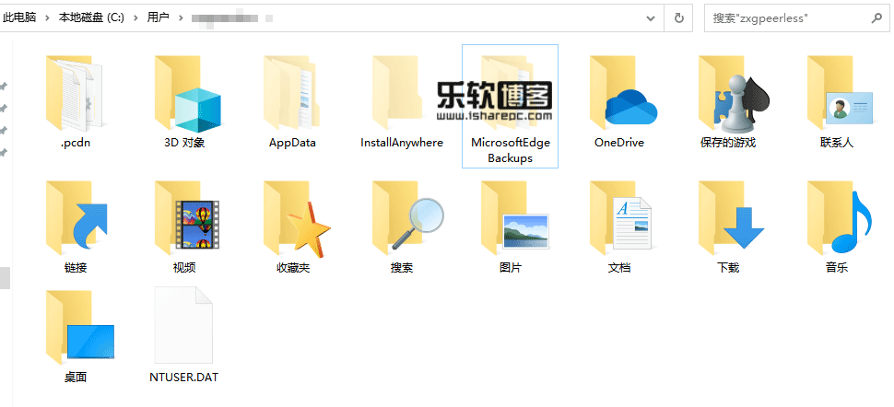Click the search magnifier icon

click(x=876, y=18)
